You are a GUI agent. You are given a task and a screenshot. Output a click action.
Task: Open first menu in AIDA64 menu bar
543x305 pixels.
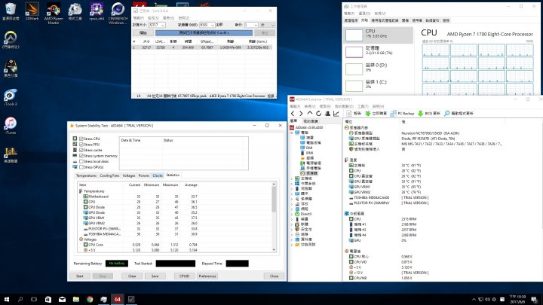[295, 106]
